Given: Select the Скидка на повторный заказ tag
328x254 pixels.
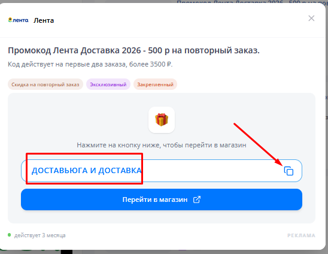Looking at the screenshot, I should pyautogui.click(x=45, y=84).
